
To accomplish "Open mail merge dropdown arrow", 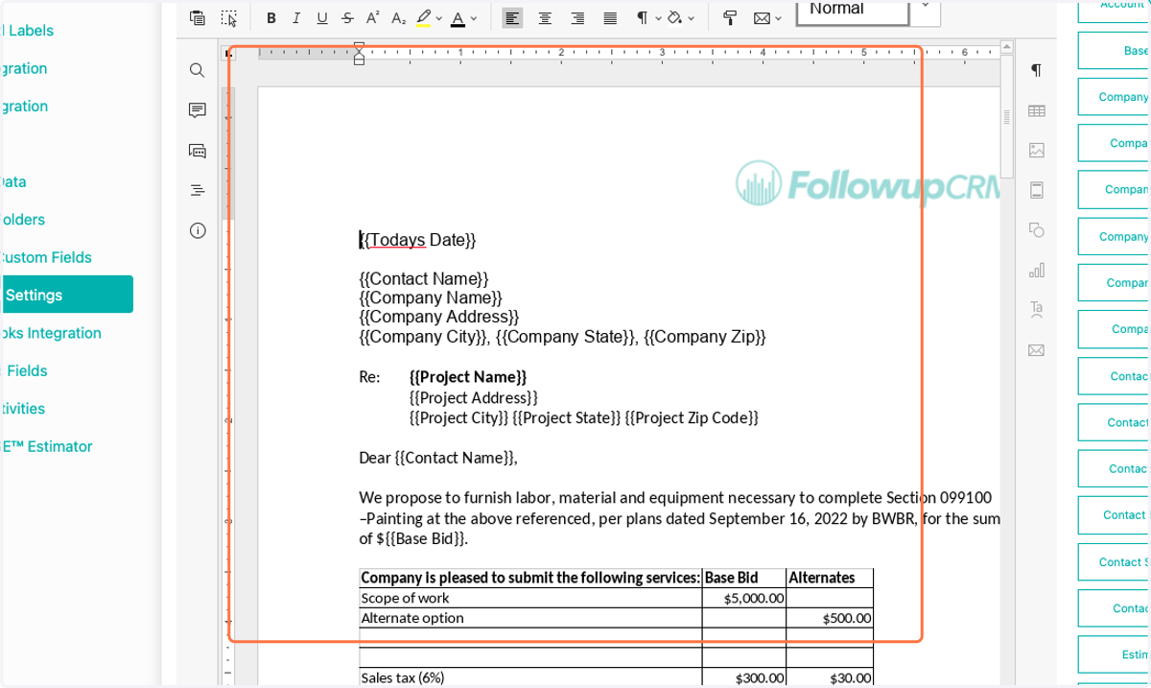I will [x=778, y=18].
